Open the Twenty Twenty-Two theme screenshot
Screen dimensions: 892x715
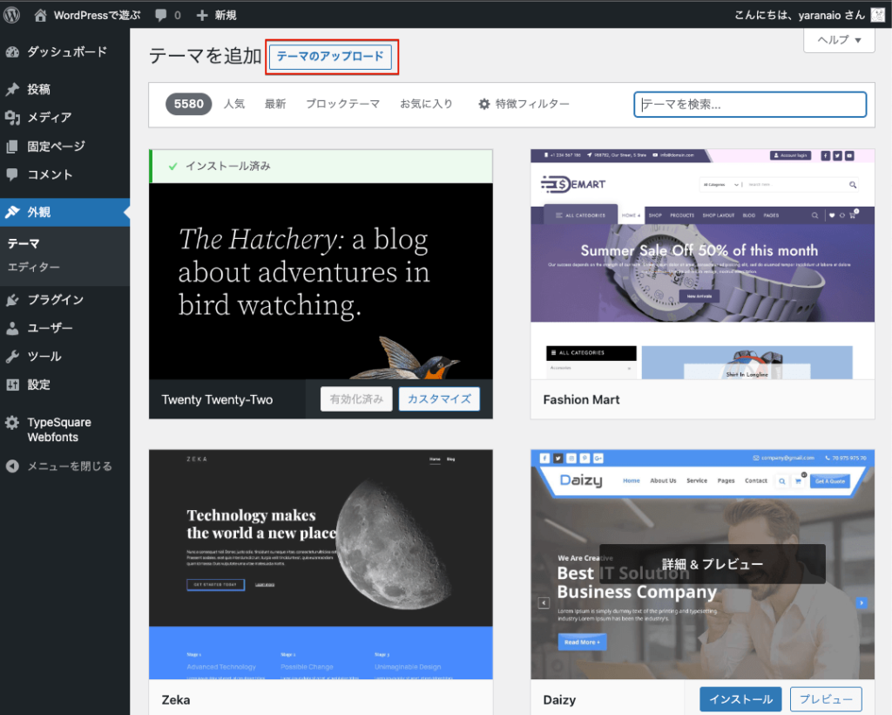[321, 282]
